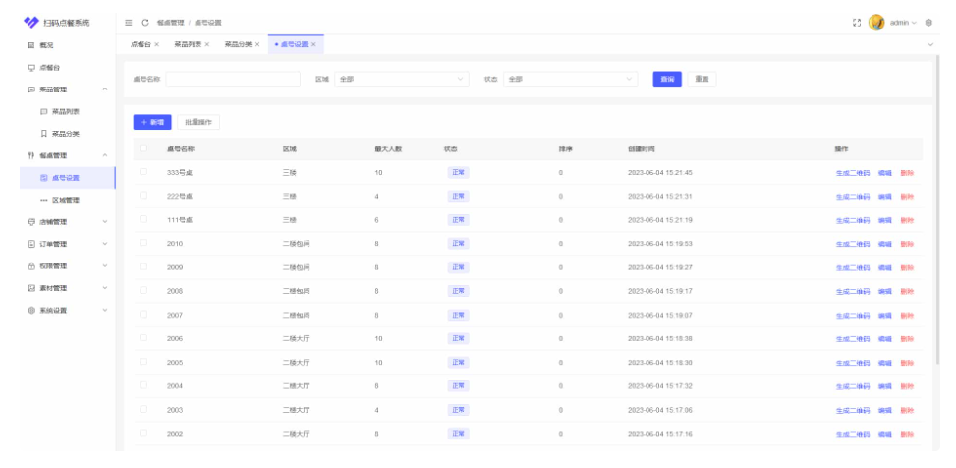Open 菜品列表 in the sidebar
Viewport: 956px width, 468px height.
coord(67,112)
